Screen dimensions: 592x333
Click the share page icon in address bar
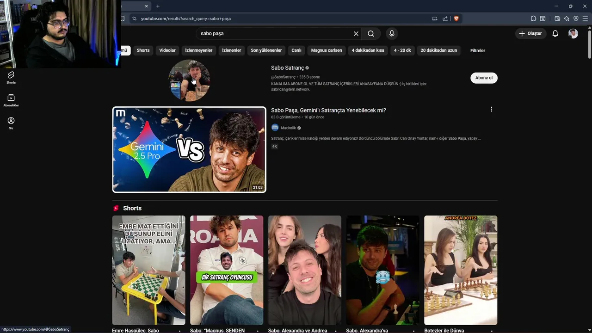click(445, 18)
